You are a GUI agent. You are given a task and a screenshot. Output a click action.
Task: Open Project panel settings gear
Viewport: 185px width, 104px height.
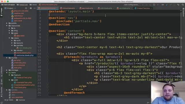pyautogui.click(x=31, y=8)
